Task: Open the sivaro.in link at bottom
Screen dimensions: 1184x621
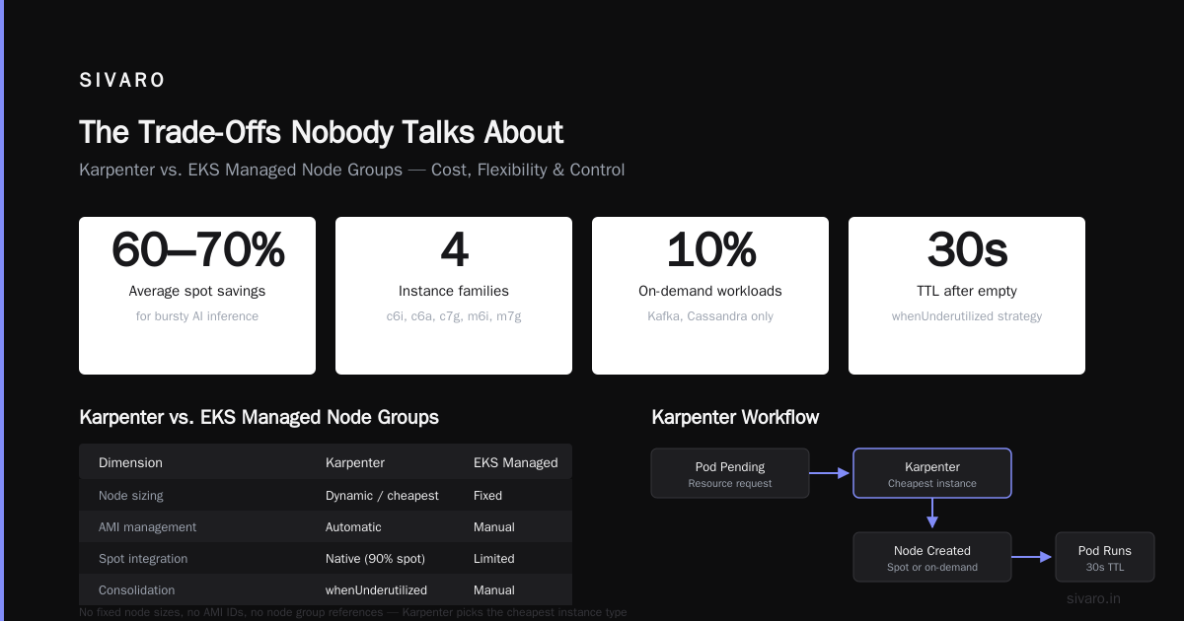Action: (x=1093, y=598)
